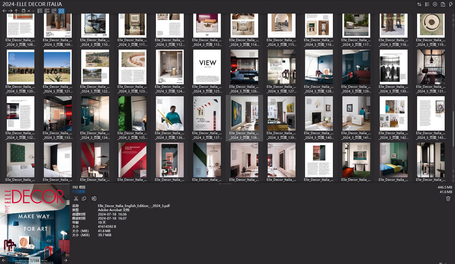Copy the selected file using copy icon
Screen dimensions: 455x264
[84, 199]
